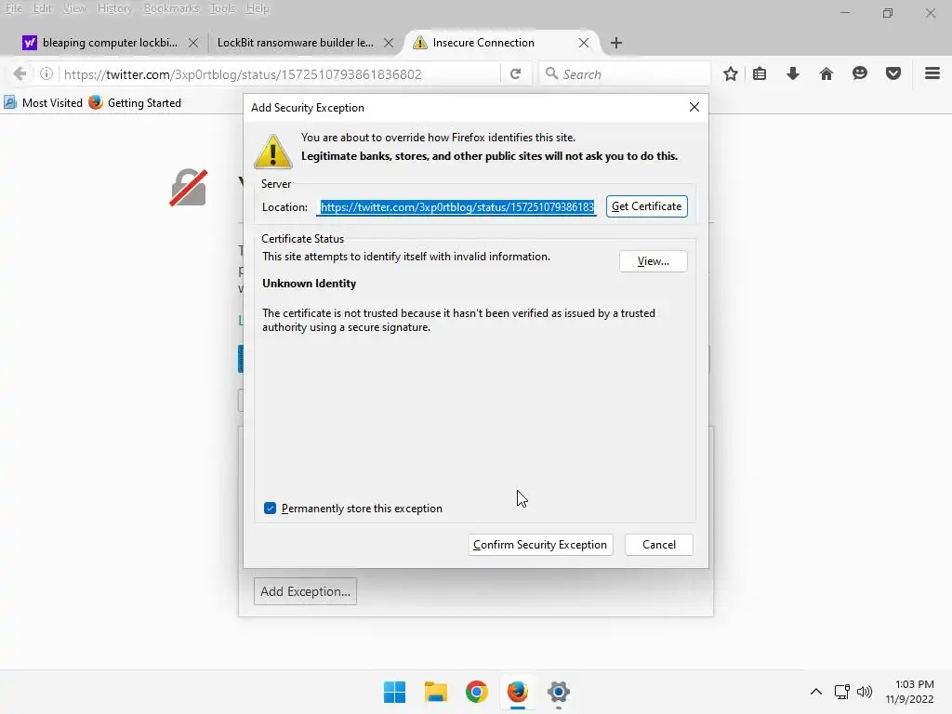Viewport: 952px width, 714px height.
Task: Open Settings gear on the taskbar
Action: coord(559,692)
